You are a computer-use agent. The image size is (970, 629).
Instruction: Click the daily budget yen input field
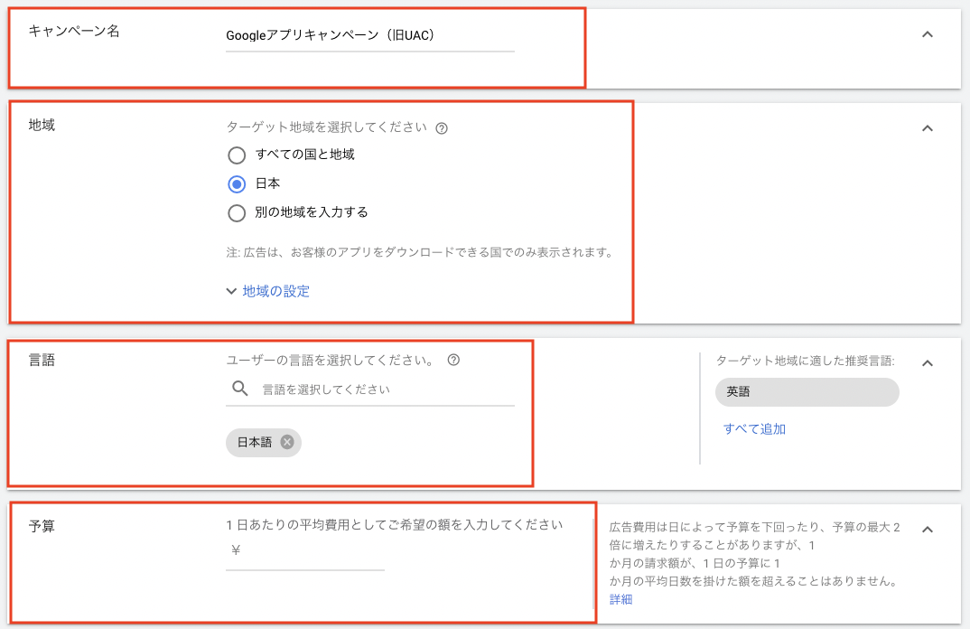312,550
